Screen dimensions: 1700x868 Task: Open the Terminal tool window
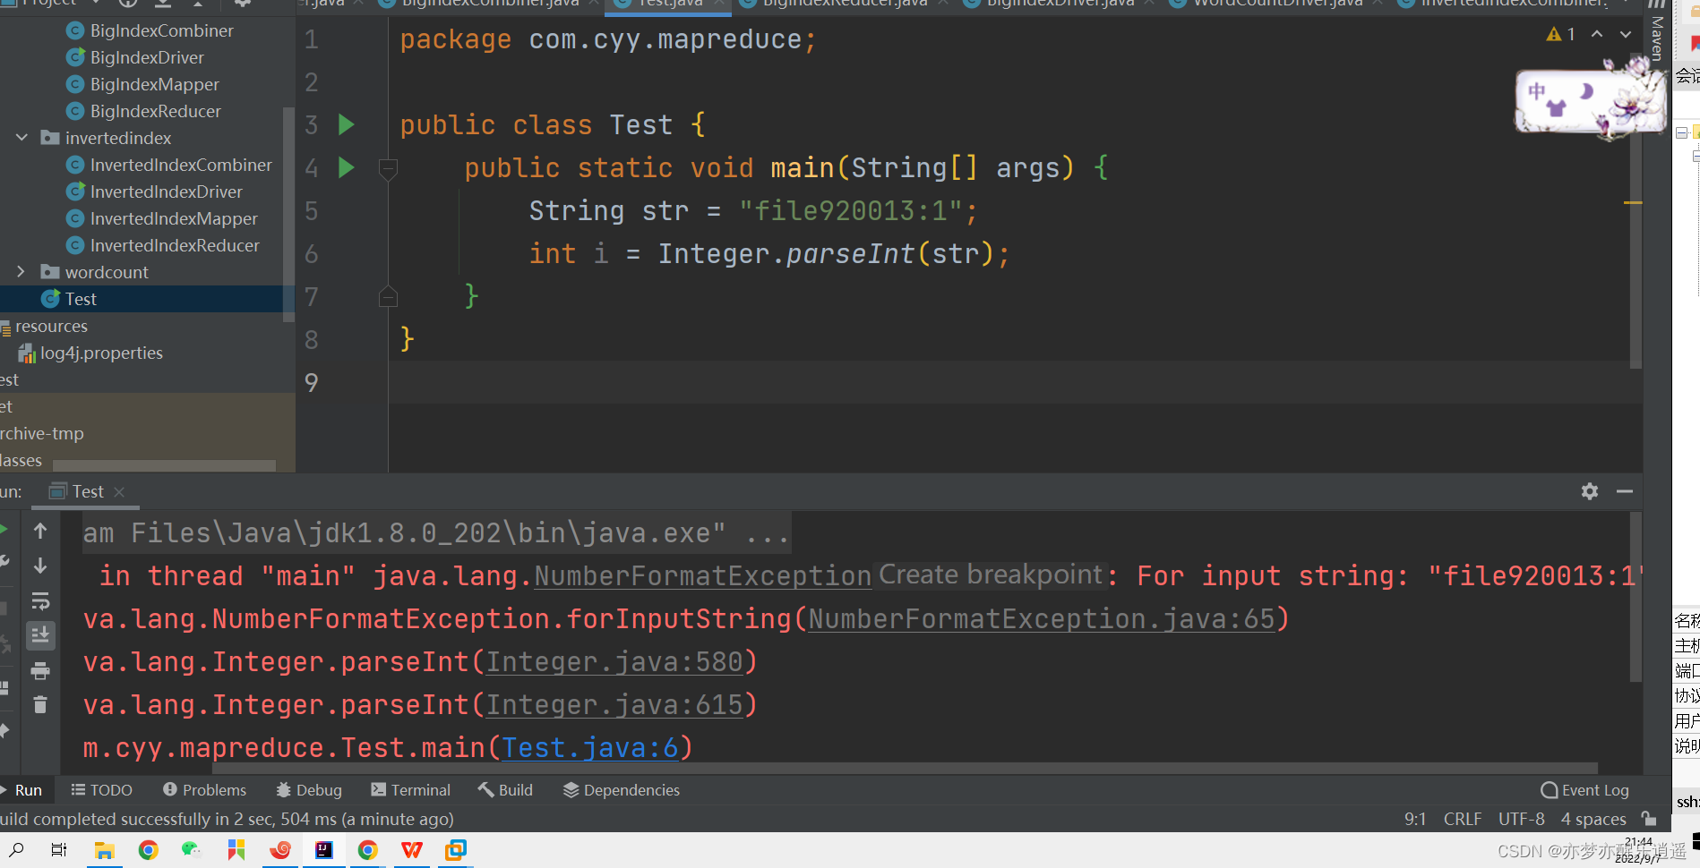coord(411,790)
